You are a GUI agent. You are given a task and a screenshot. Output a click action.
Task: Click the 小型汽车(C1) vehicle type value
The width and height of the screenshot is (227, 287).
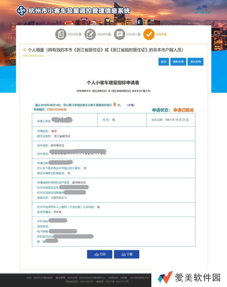(59, 198)
